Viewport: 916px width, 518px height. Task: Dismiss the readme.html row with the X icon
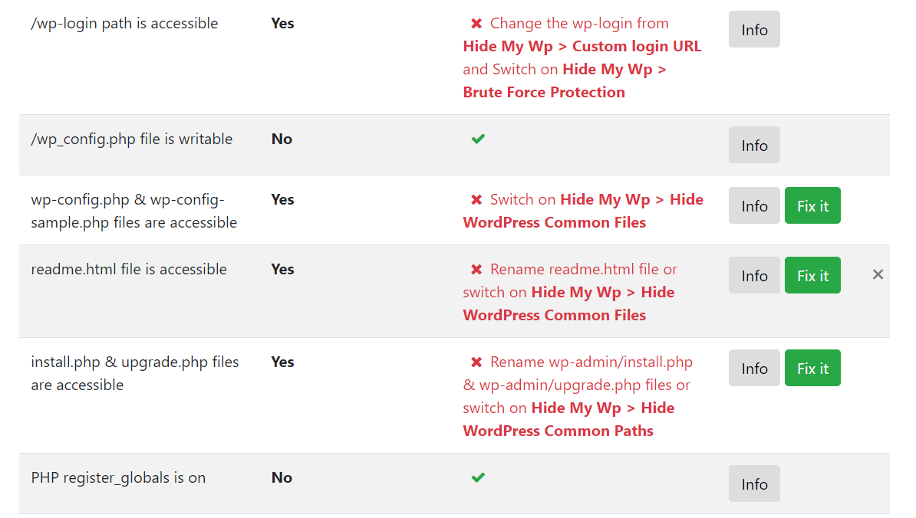click(x=878, y=274)
